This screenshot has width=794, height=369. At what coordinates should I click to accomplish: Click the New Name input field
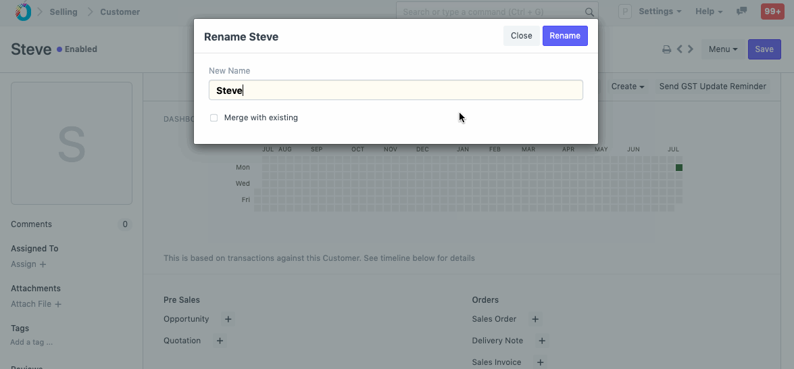(x=396, y=90)
